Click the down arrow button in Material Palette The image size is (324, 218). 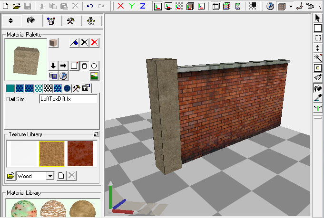tap(54, 66)
